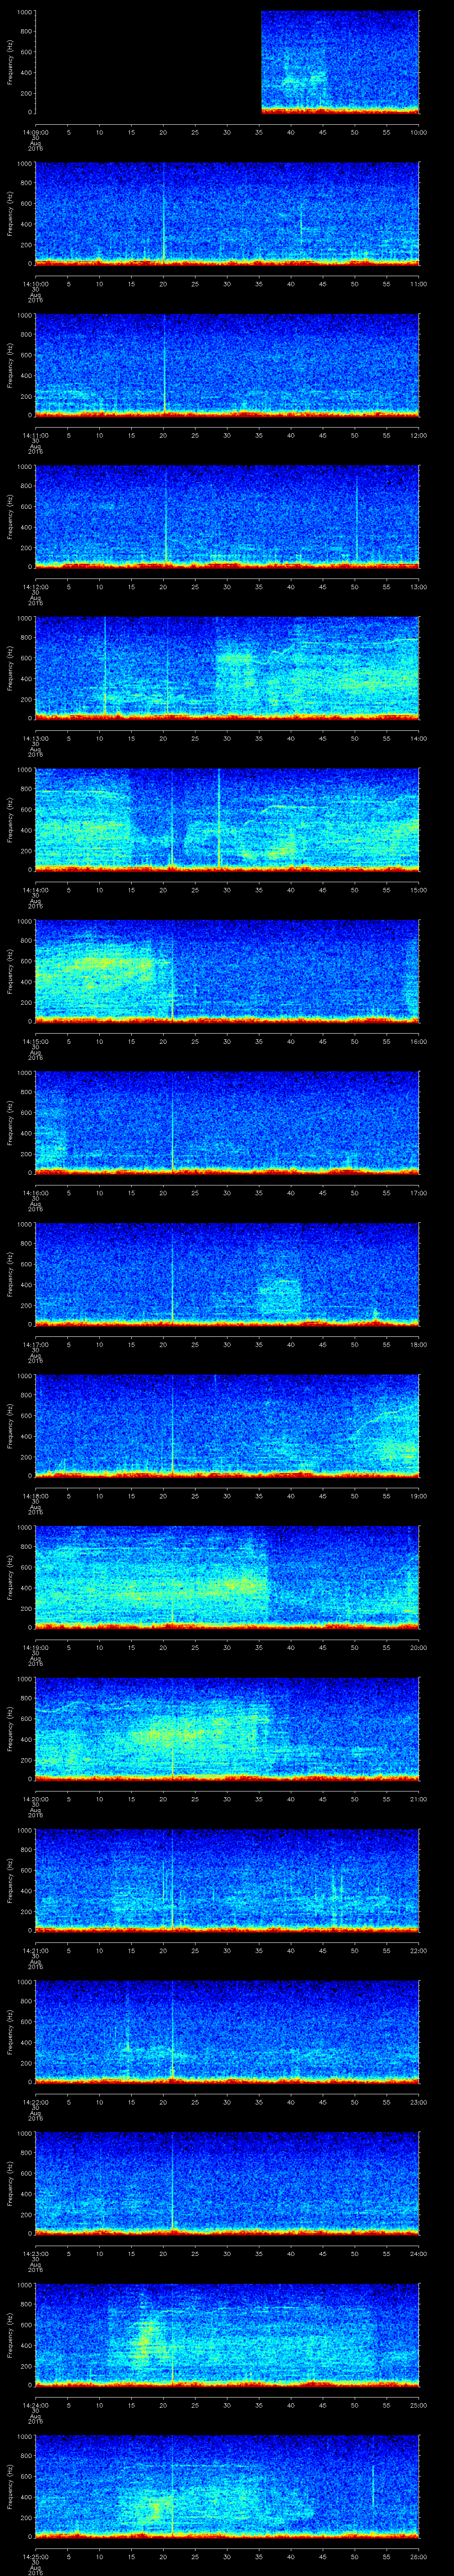Click the spectrogram panel starting at 14:09:00

click(227, 62)
